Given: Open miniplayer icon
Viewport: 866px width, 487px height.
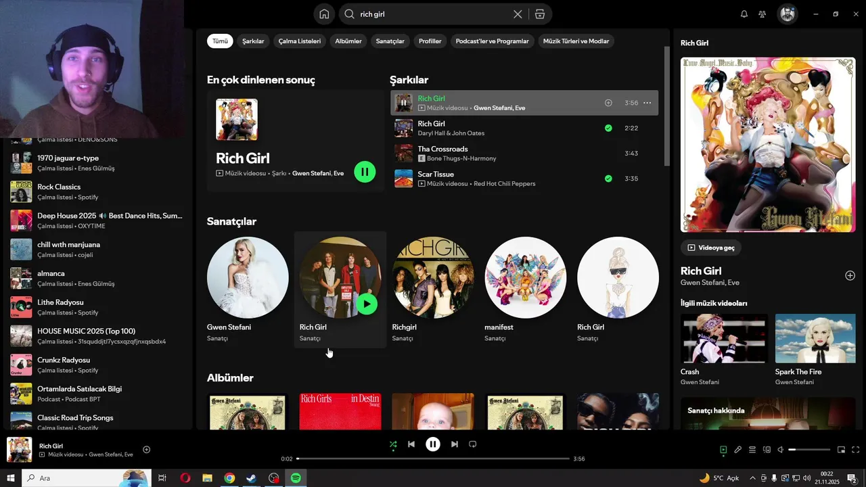Looking at the screenshot, I should coord(842,450).
